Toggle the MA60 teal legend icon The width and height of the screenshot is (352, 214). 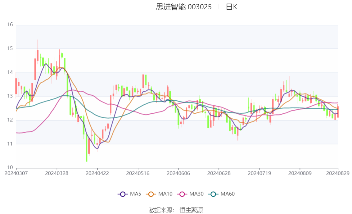point(213,194)
